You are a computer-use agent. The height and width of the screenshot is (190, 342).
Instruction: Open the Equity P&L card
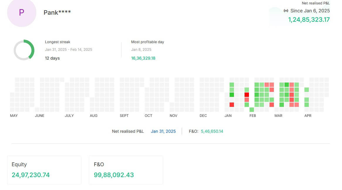(x=44, y=170)
